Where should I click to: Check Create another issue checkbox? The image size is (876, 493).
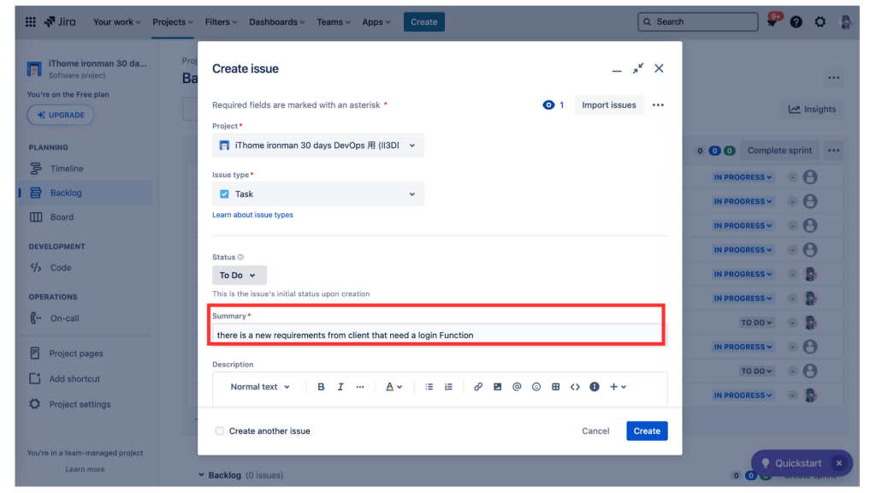tap(220, 431)
